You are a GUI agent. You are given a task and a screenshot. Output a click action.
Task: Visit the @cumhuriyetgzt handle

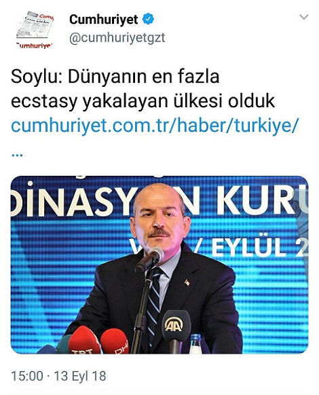(x=117, y=38)
